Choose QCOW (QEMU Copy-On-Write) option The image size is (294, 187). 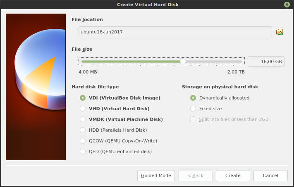point(83,141)
